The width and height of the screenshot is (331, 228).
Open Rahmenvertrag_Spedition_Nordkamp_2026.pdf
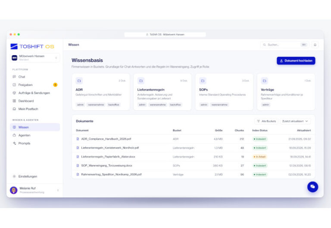(111, 175)
